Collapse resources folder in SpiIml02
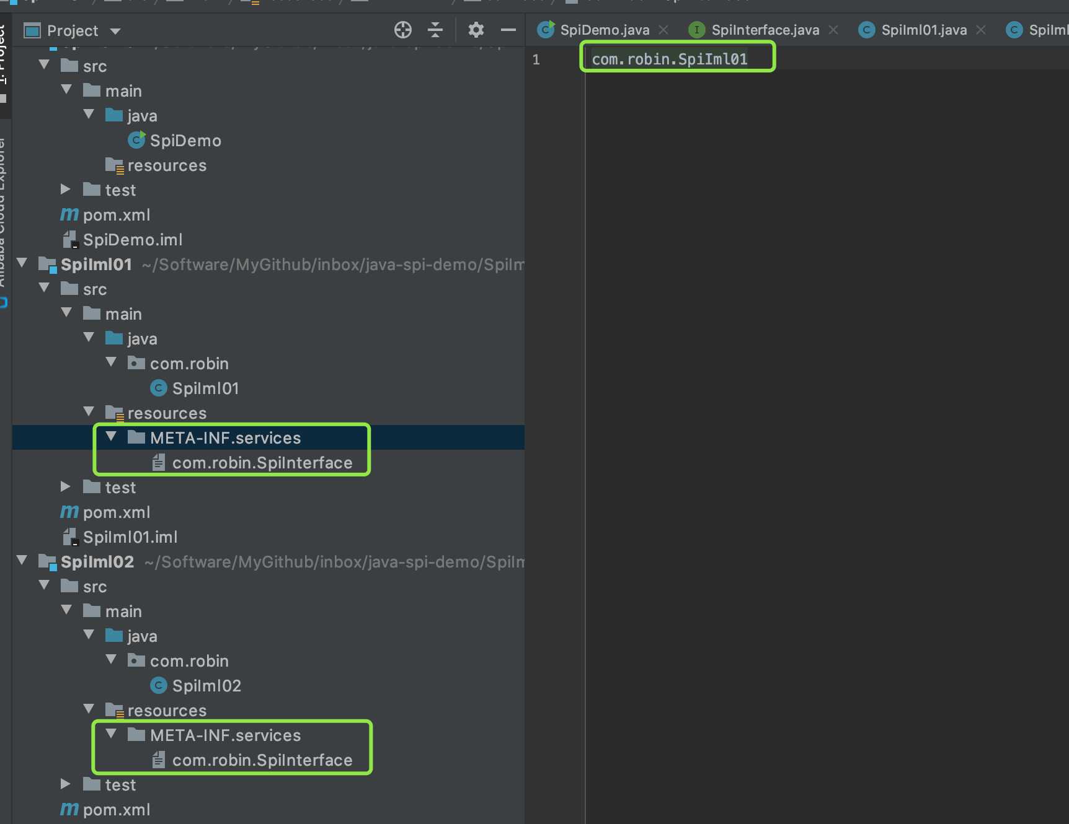 89,709
